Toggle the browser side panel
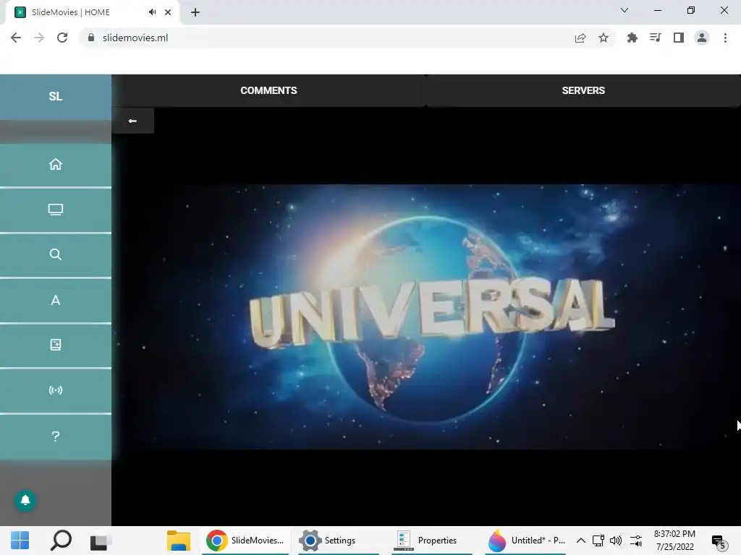The height and width of the screenshot is (555, 741). (679, 38)
